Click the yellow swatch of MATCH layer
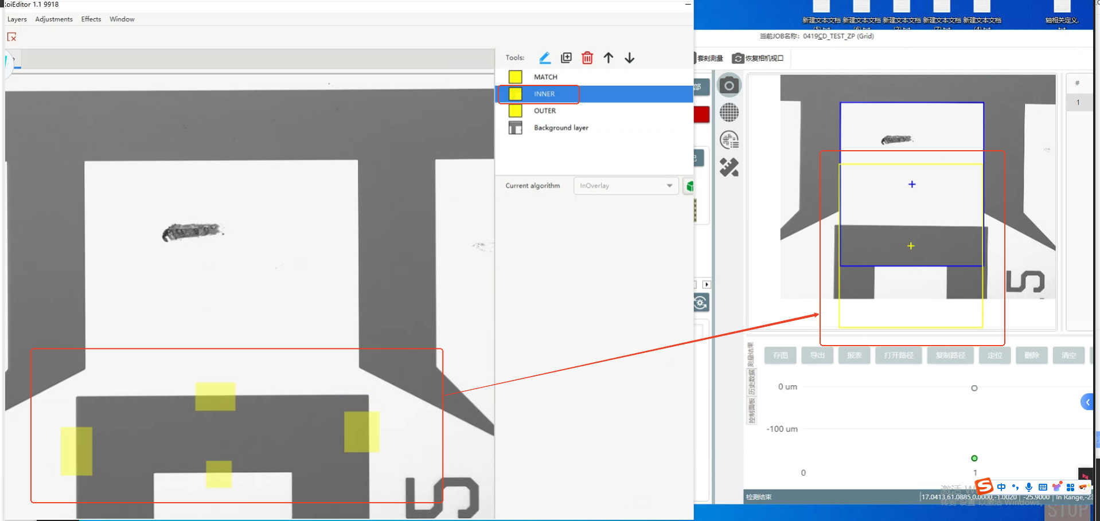The image size is (1100, 521). click(x=515, y=77)
